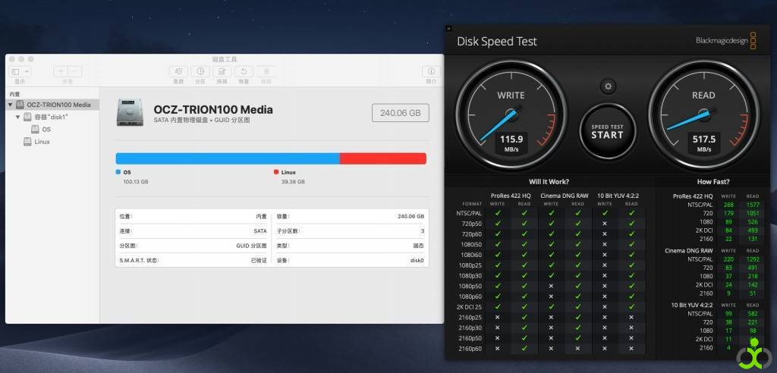This screenshot has height=373, width=777.
Task: Click the Erase (抹掉) toolbar icon
Action: coord(222,71)
